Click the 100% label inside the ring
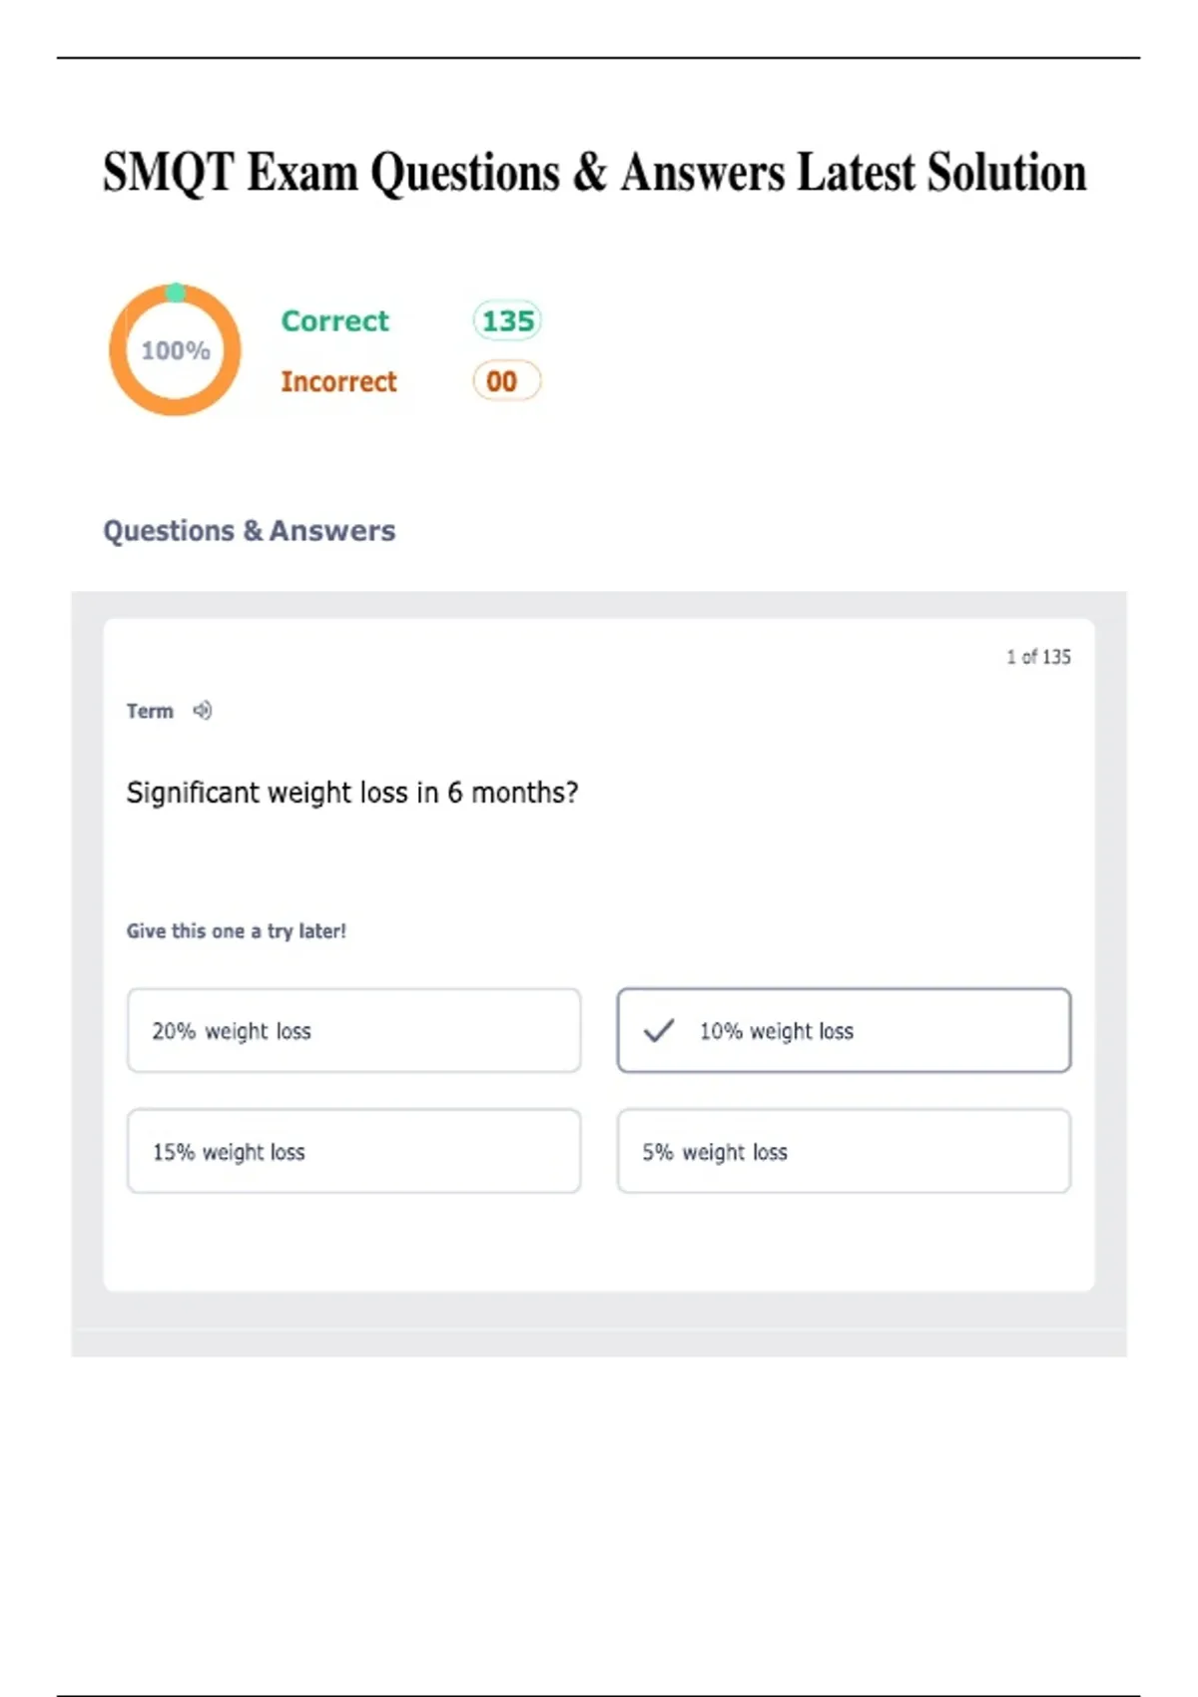 pos(176,350)
